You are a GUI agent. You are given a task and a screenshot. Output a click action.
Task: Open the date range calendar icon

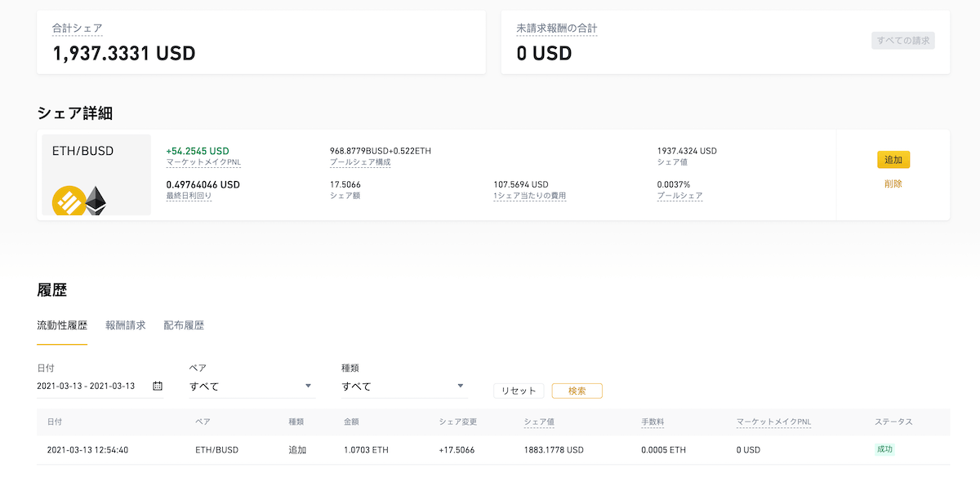pos(158,386)
